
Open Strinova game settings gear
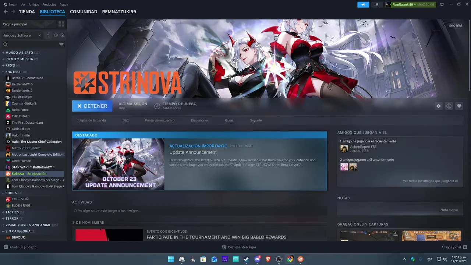tap(438, 106)
